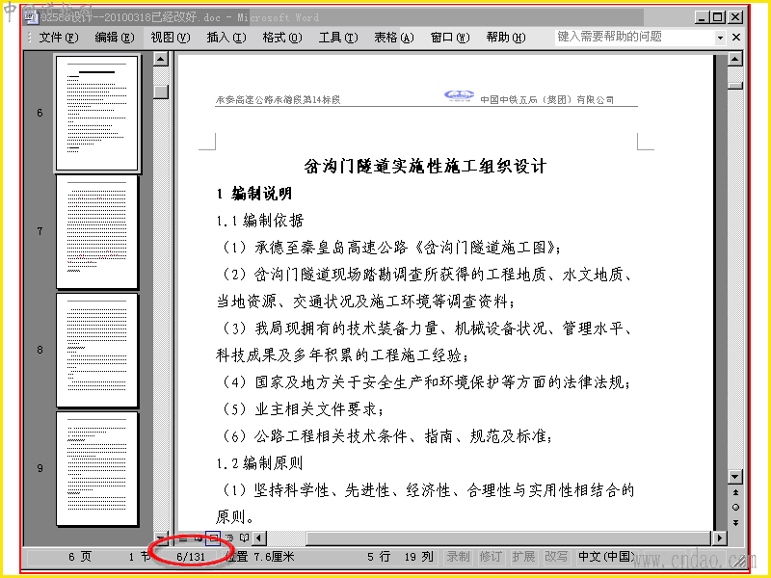Screen dimensions: 771x578
Task: Toggle the 录制 macro recording indicator
Action: [x=457, y=557]
